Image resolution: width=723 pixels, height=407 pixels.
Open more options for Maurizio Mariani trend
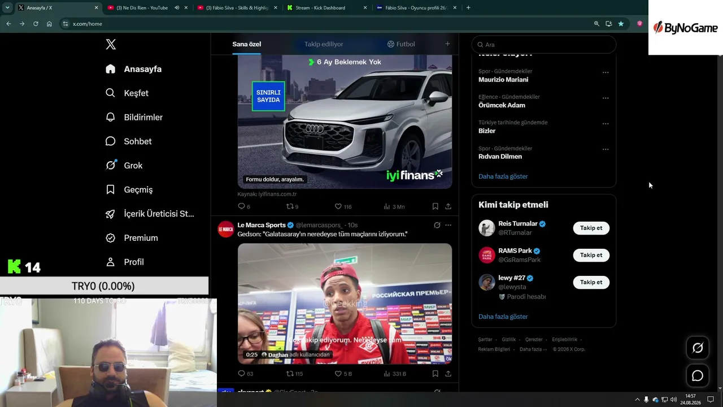(x=606, y=72)
